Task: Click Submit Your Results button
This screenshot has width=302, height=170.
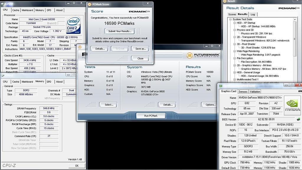Action: (x=120, y=31)
